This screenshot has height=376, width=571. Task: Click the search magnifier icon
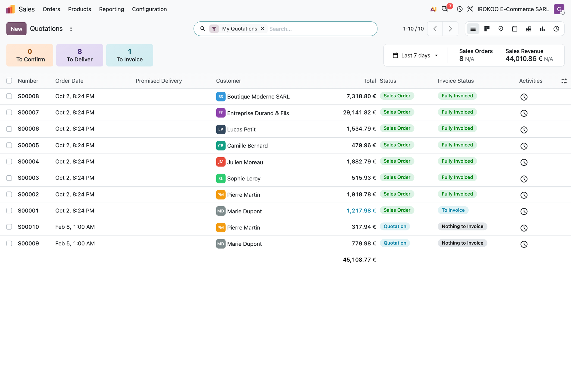click(x=203, y=29)
